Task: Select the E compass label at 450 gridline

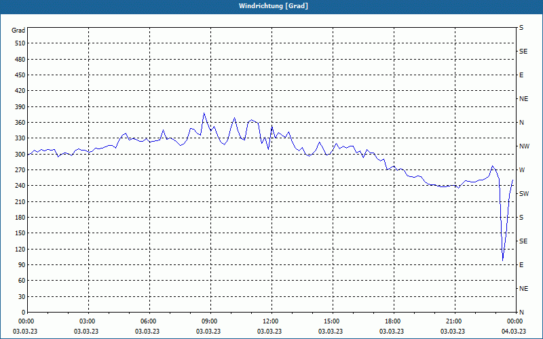Action: (x=521, y=75)
